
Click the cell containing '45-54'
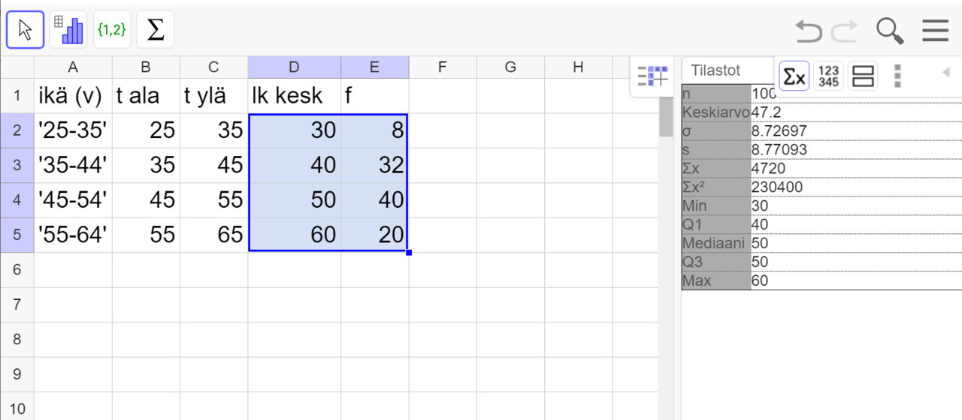73,200
